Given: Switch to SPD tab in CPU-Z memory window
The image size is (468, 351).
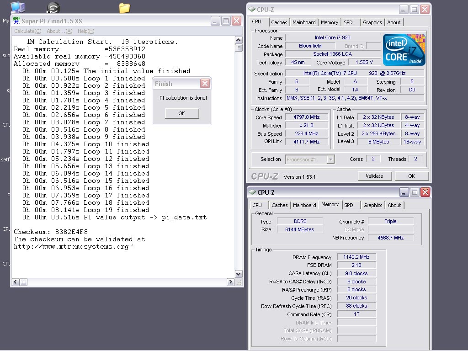Looking at the screenshot, I should (349, 205).
